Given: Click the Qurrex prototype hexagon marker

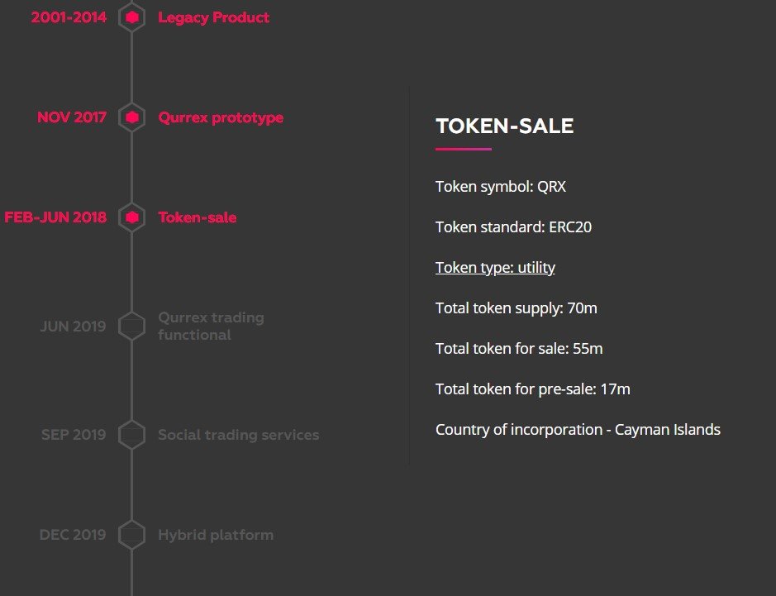Looking at the screenshot, I should point(131,117).
